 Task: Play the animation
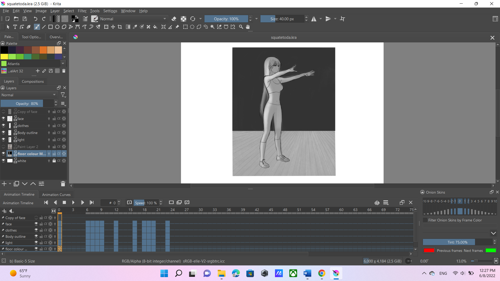[73, 202]
